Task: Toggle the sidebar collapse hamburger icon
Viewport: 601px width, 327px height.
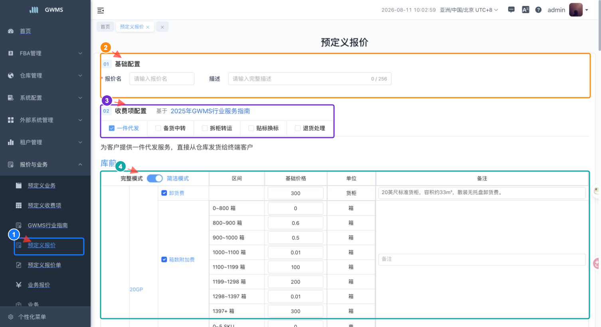Action: coord(101,10)
